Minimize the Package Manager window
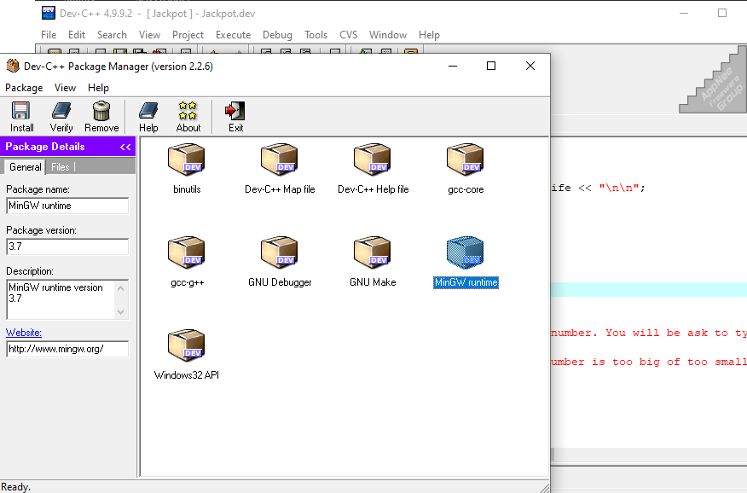The height and width of the screenshot is (493, 747). pyautogui.click(x=453, y=66)
